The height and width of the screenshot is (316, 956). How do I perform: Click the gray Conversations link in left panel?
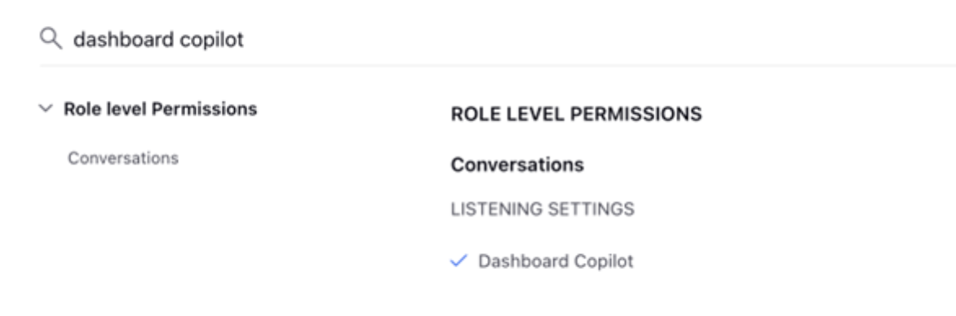click(x=123, y=158)
